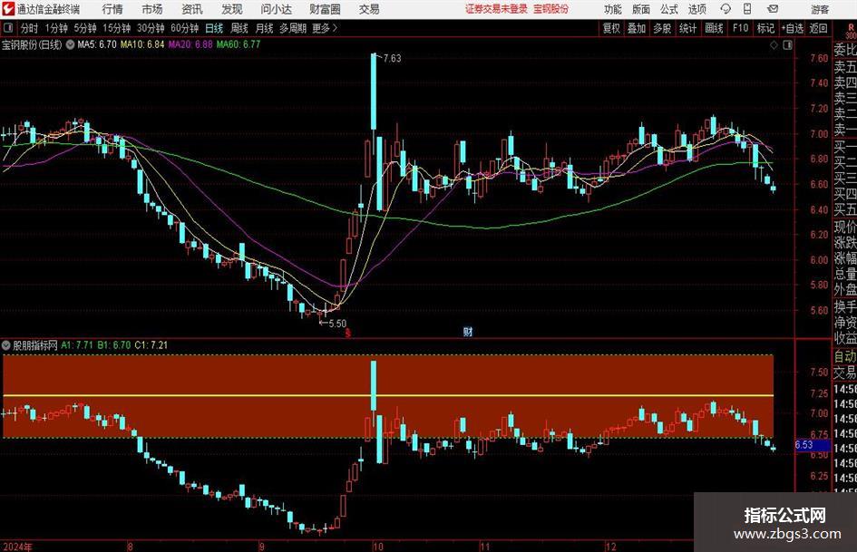The width and height of the screenshot is (857, 552).
Task: Open the 问小达 menu
Action: coord(276,9)
